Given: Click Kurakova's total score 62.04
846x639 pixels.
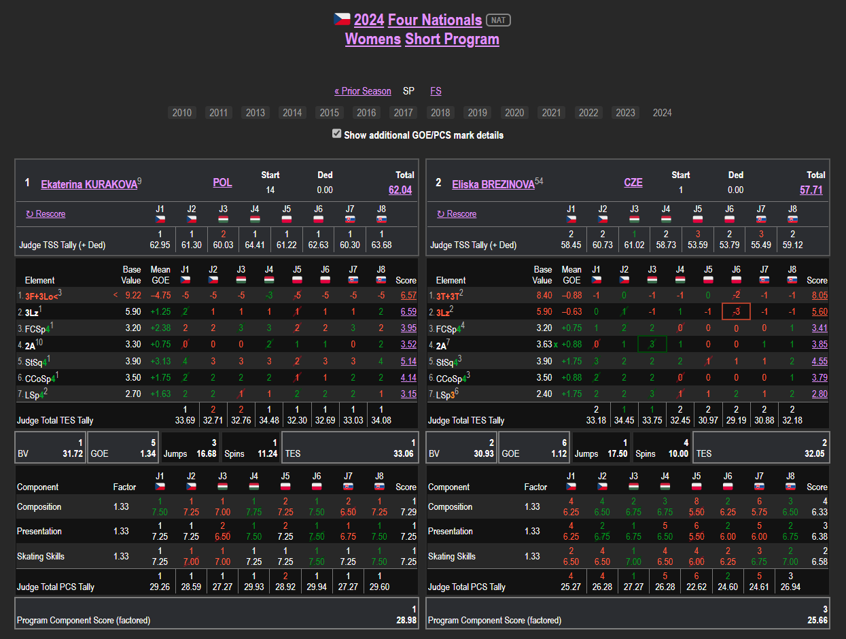Looking at the screenshot, I should [400, 190].
